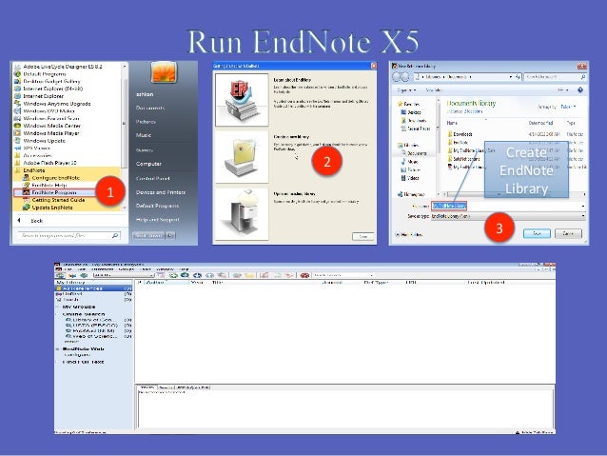Launch Windows Media Player

coord(51,133)
